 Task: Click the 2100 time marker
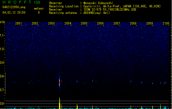click(x=166, y=23)
